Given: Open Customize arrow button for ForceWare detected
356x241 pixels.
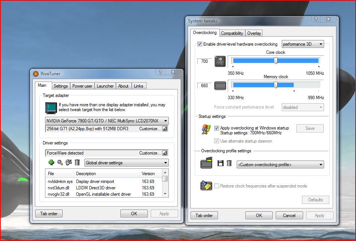Looking at the screenshot, I should [165, 153].
